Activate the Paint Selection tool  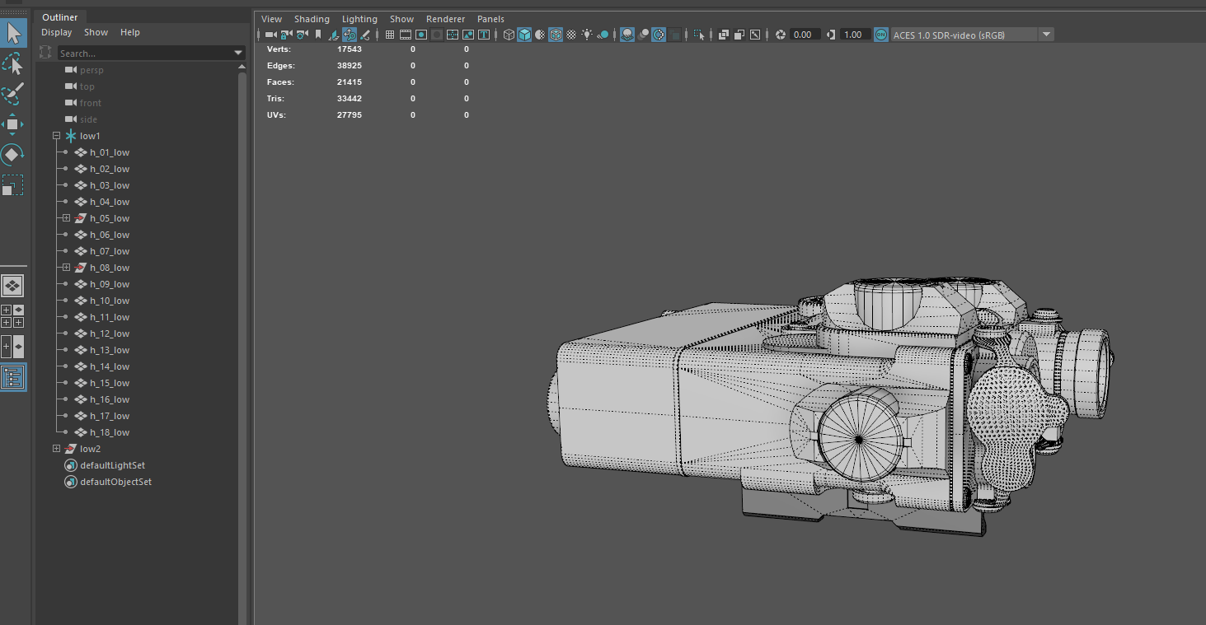(x=13, y=95)
